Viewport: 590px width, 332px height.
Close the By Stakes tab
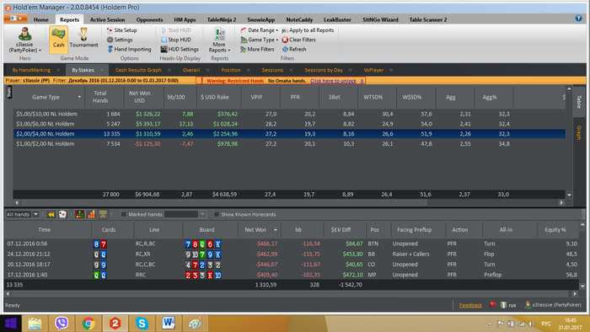[102, 70]
